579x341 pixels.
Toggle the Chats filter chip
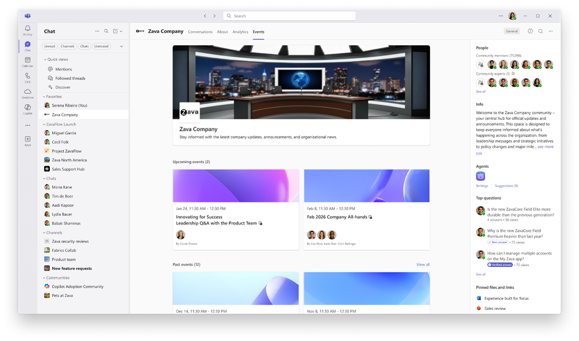point(85,46)
